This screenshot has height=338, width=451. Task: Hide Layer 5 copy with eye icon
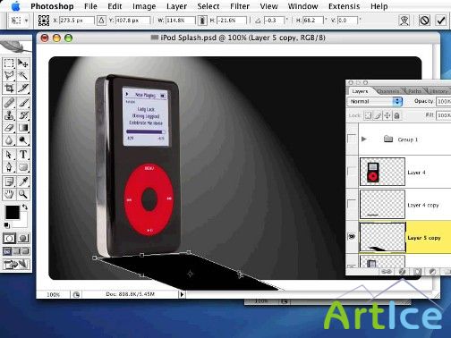[x=352, y=237]
